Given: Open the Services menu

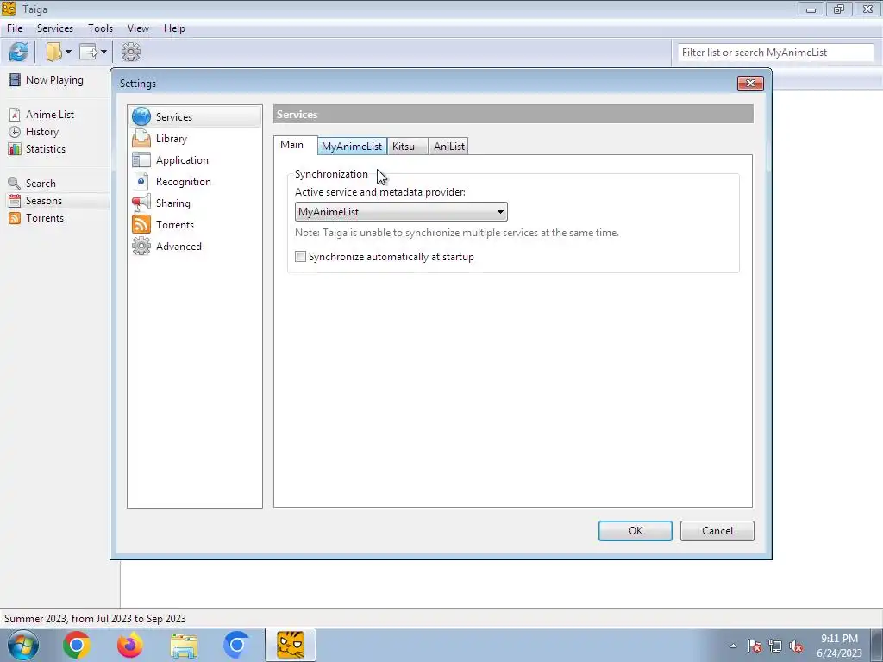Looking at the screenshot, I should [55, 28].
